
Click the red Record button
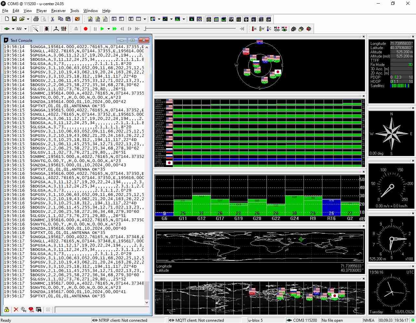tap(86, 29)
